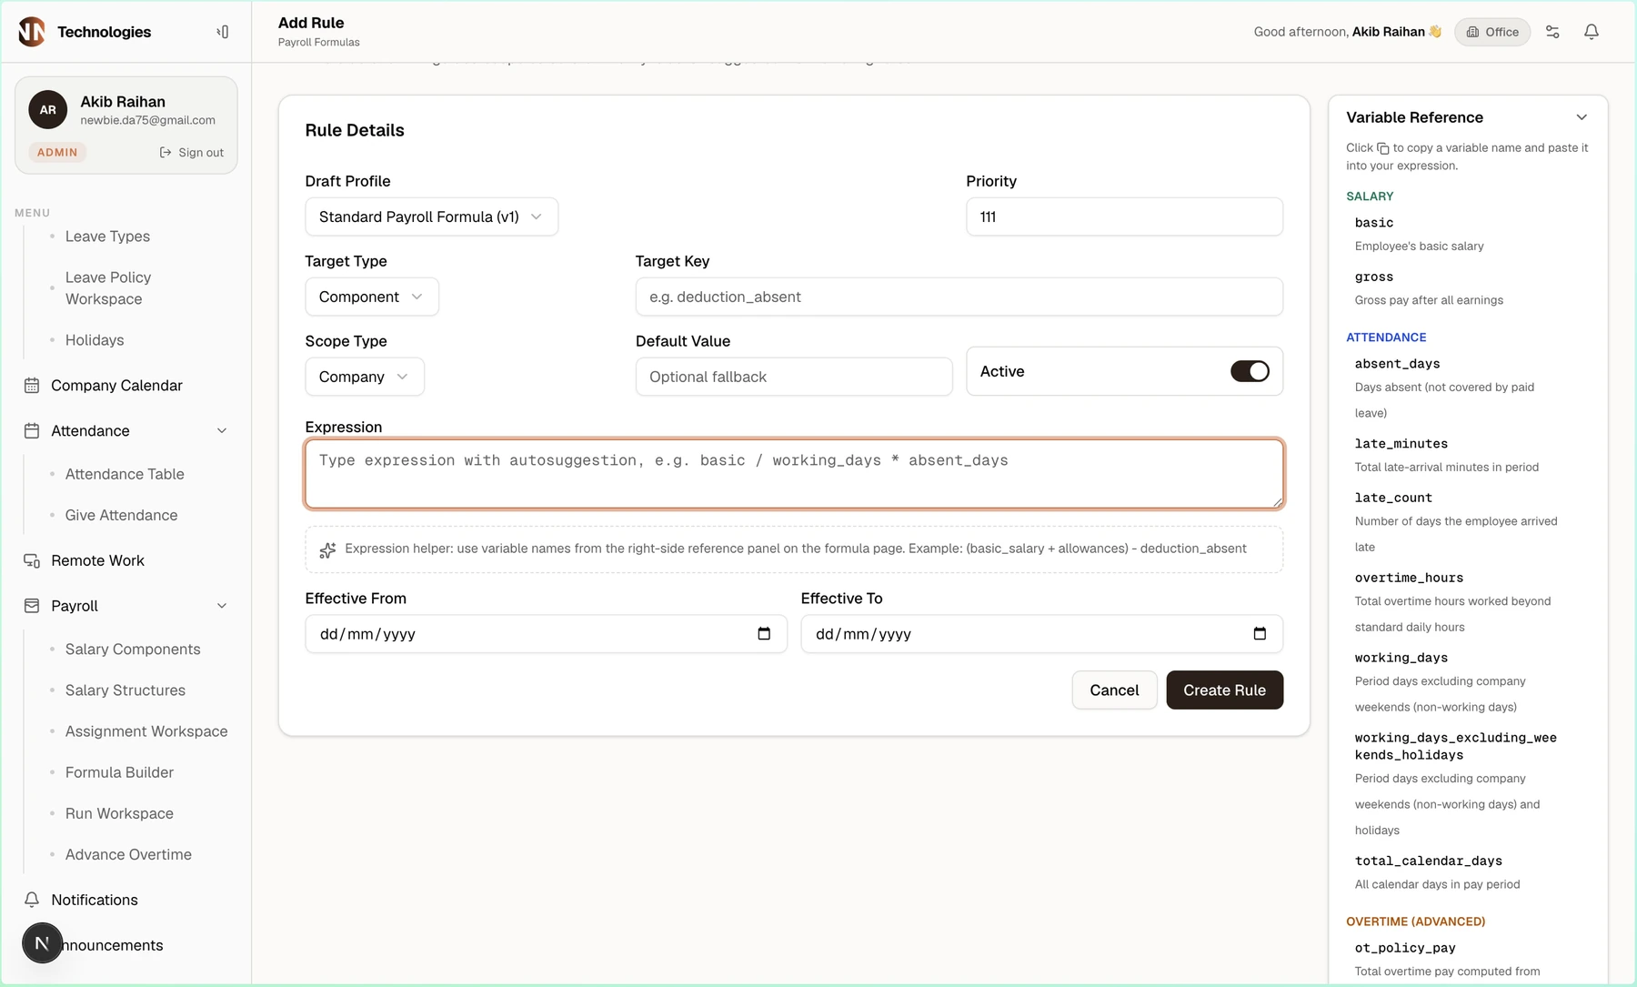Click the 'working_days' variable

point(1401,658)
